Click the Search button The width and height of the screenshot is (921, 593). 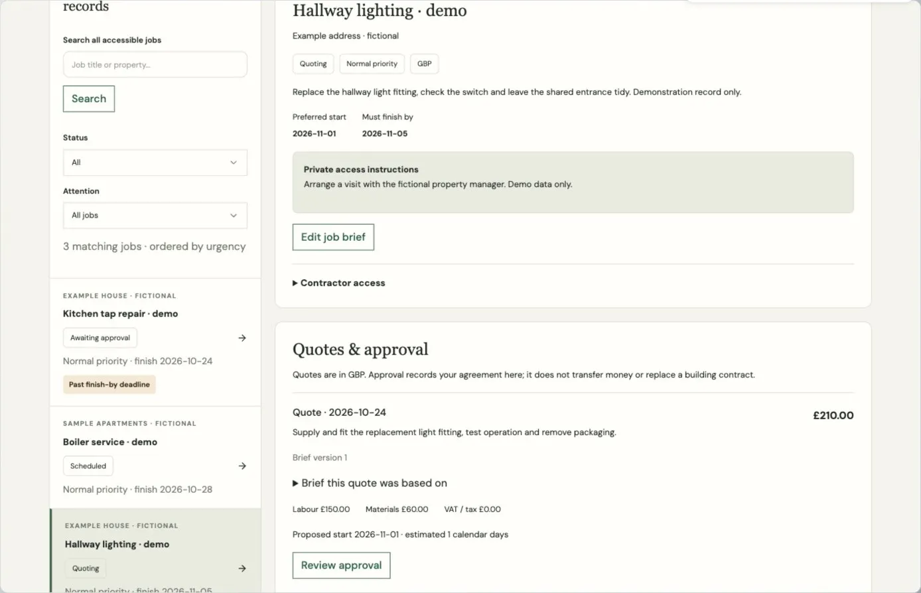(x=89, y=99)
